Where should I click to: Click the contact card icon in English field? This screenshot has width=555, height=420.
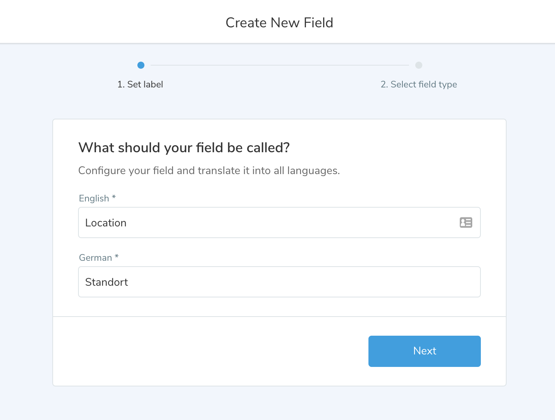pyautogui.click(x=466, y=222)
